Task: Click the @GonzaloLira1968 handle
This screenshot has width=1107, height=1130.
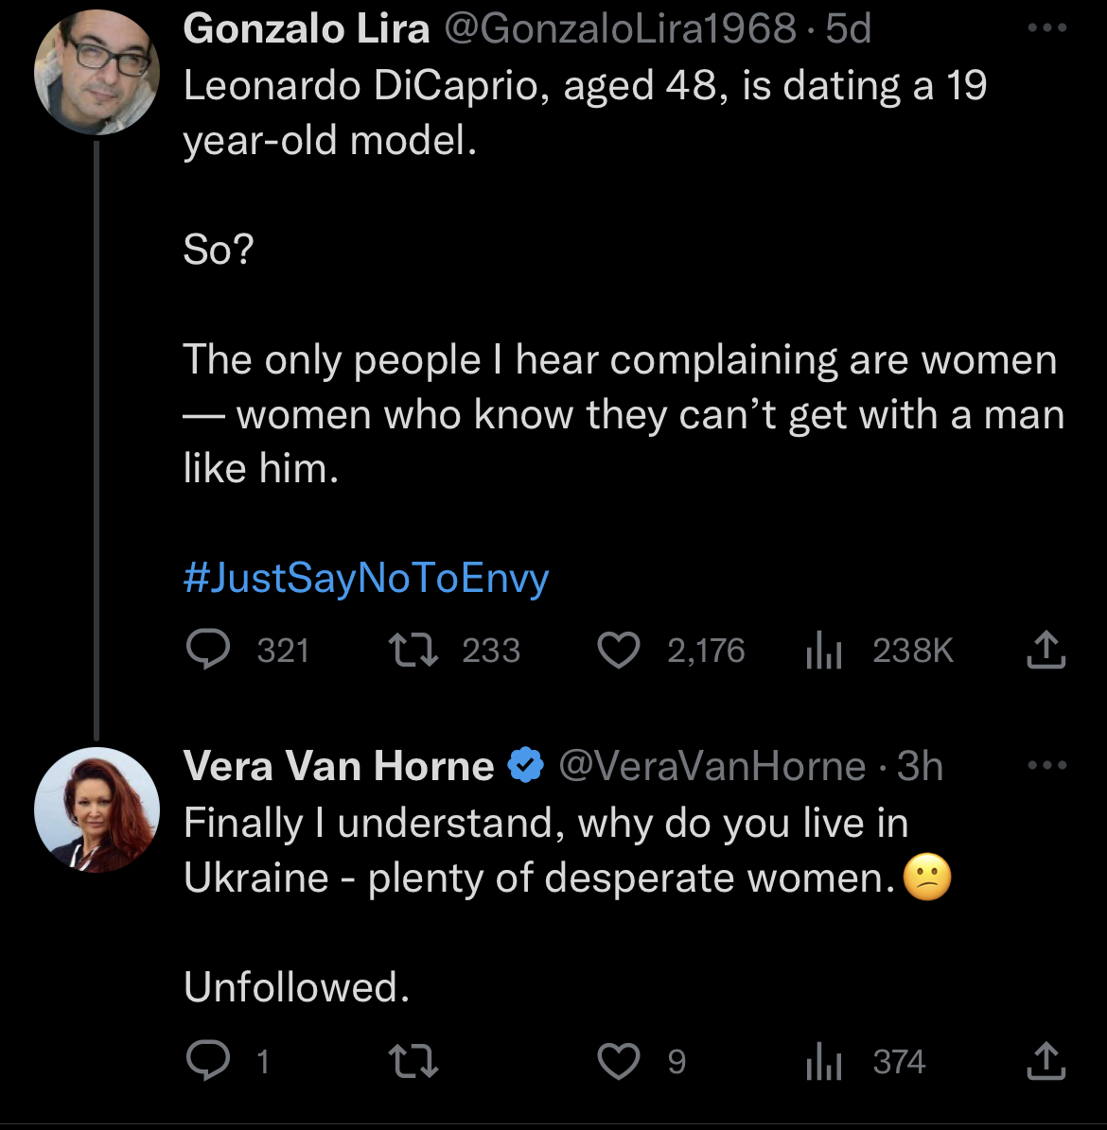Action: 620,29
